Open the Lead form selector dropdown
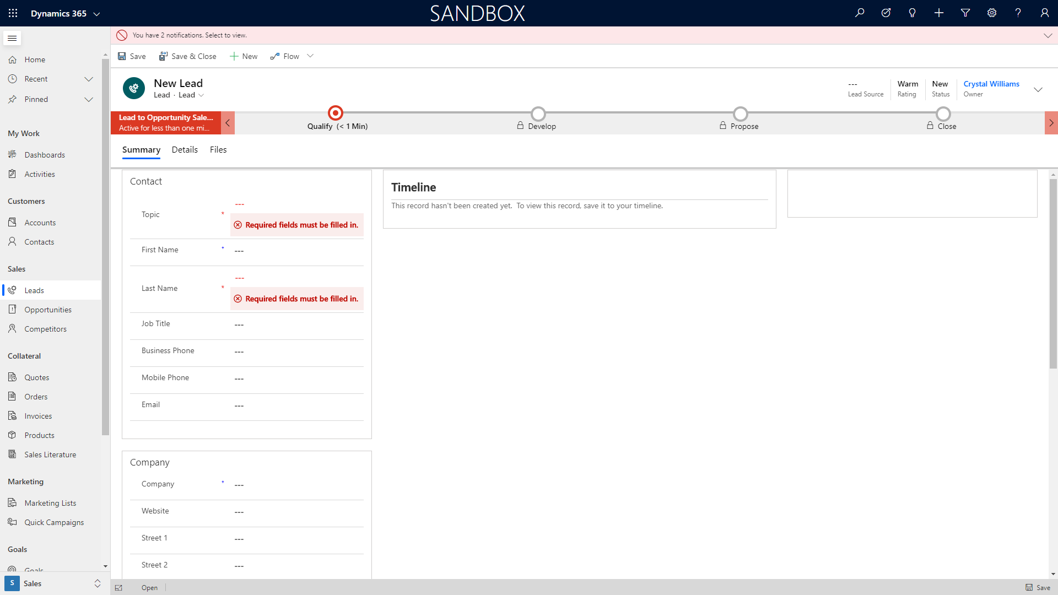 [x=191, y=95]
